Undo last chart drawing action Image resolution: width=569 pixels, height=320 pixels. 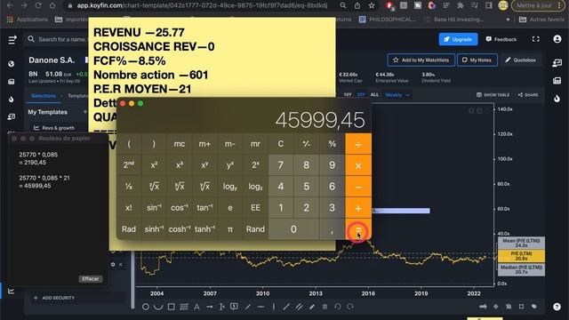(338, 307)
